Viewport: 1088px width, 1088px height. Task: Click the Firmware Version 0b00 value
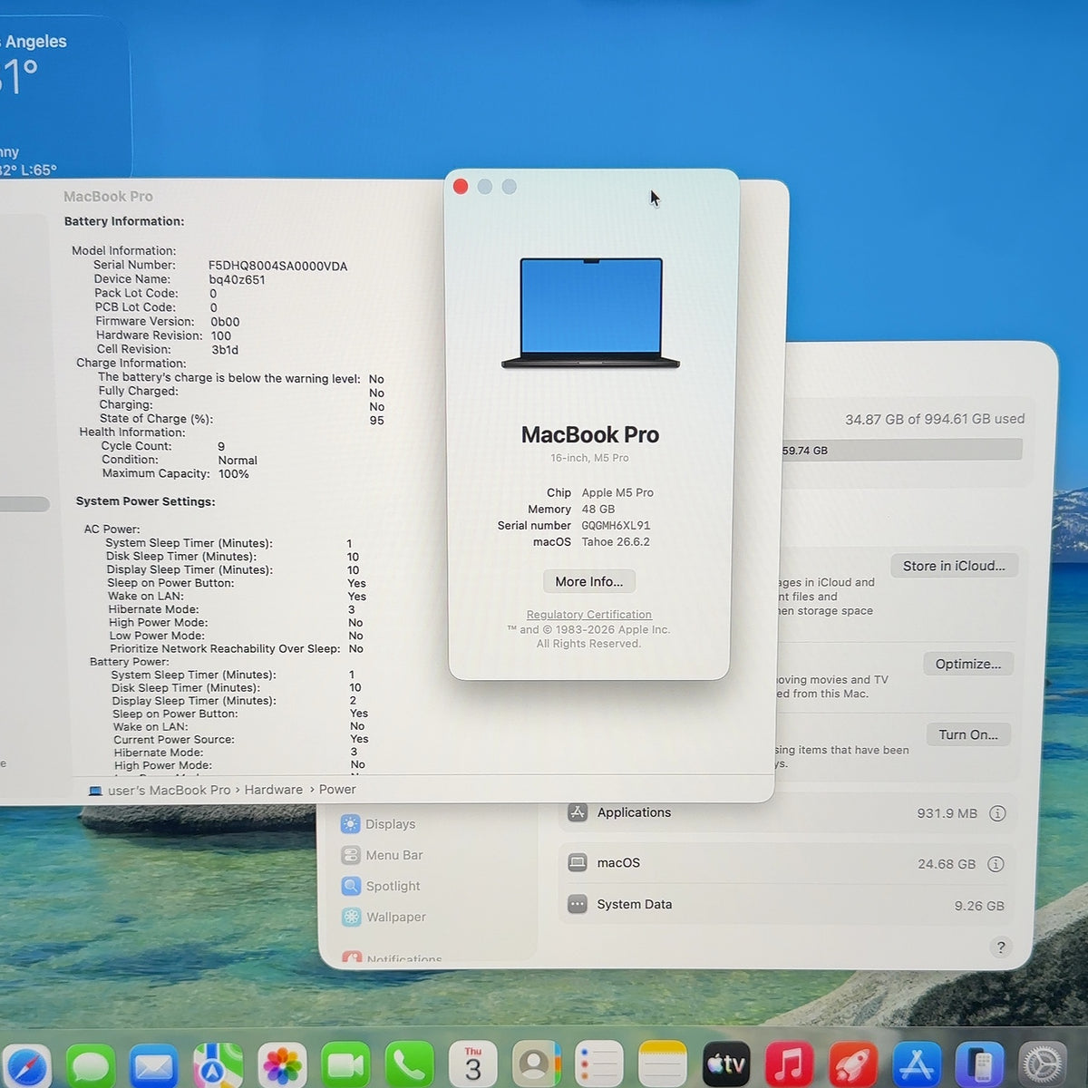(225, 322)
